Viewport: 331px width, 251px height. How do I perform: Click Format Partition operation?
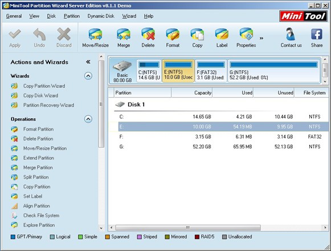click(x=38, y=129)
